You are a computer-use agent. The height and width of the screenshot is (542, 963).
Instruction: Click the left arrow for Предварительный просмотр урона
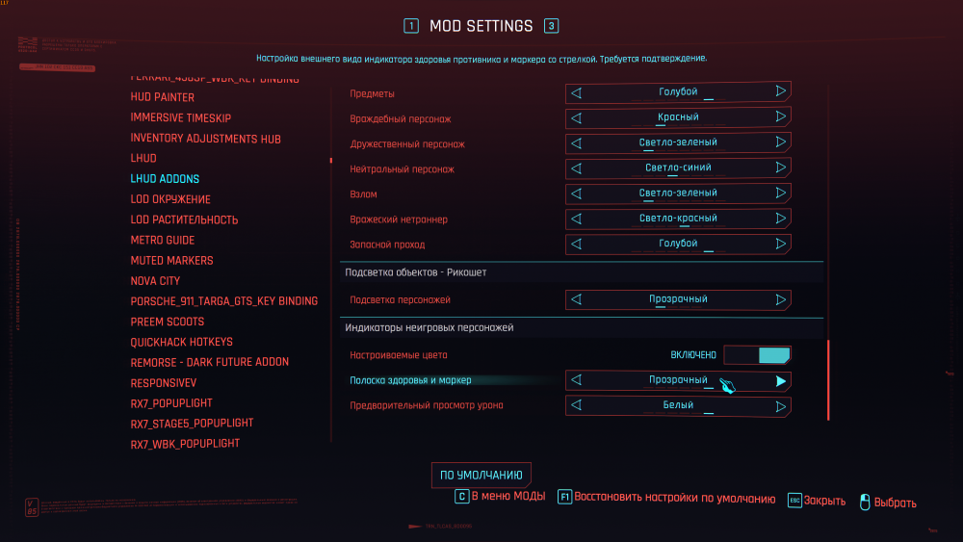(x=577, y=406)
